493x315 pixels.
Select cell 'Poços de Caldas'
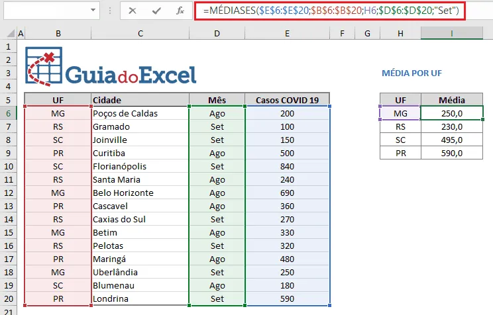(x=140, y=113)
